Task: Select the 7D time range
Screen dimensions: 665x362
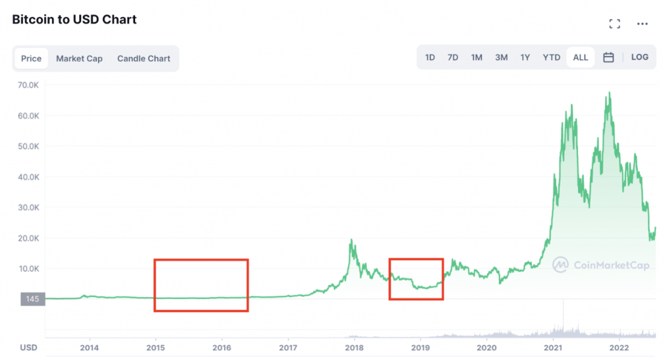Action: [453, 58]
